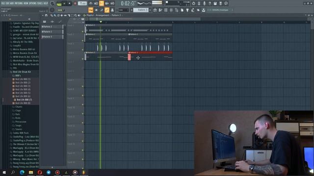Select the red Pattern 3 clip on Track 4
The image size is (314, 176).
(150, 56)
